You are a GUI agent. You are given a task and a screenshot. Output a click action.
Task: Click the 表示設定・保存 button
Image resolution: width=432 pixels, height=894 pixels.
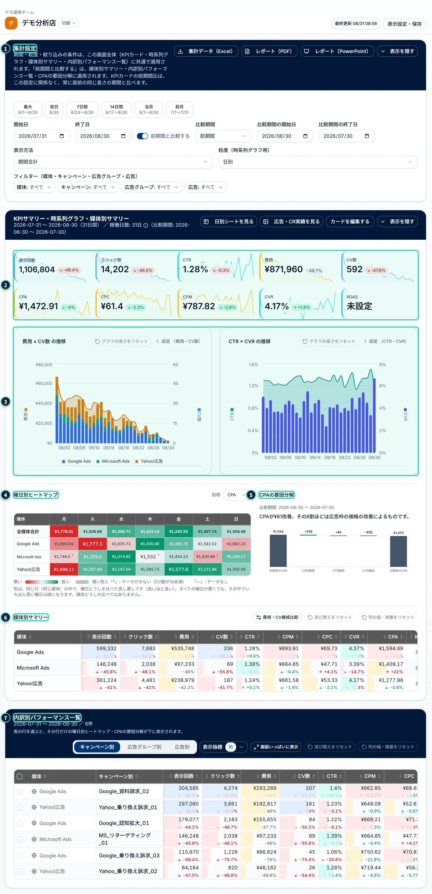[405, 24]
